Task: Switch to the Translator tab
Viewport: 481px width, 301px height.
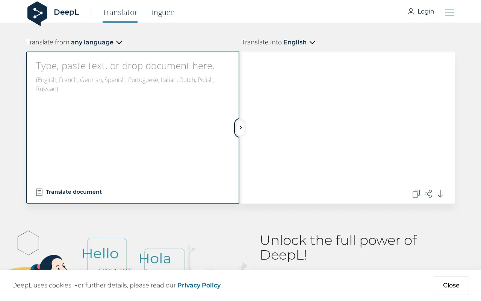Action: click(x=120, y=12)
